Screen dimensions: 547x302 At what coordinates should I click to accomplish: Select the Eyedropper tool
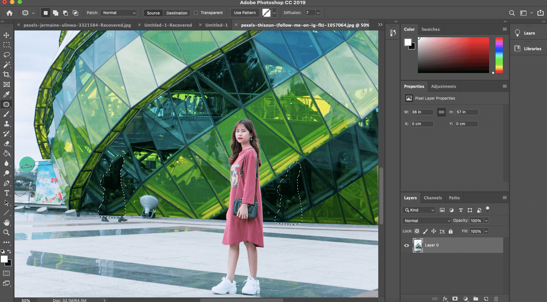pos(6,94)
